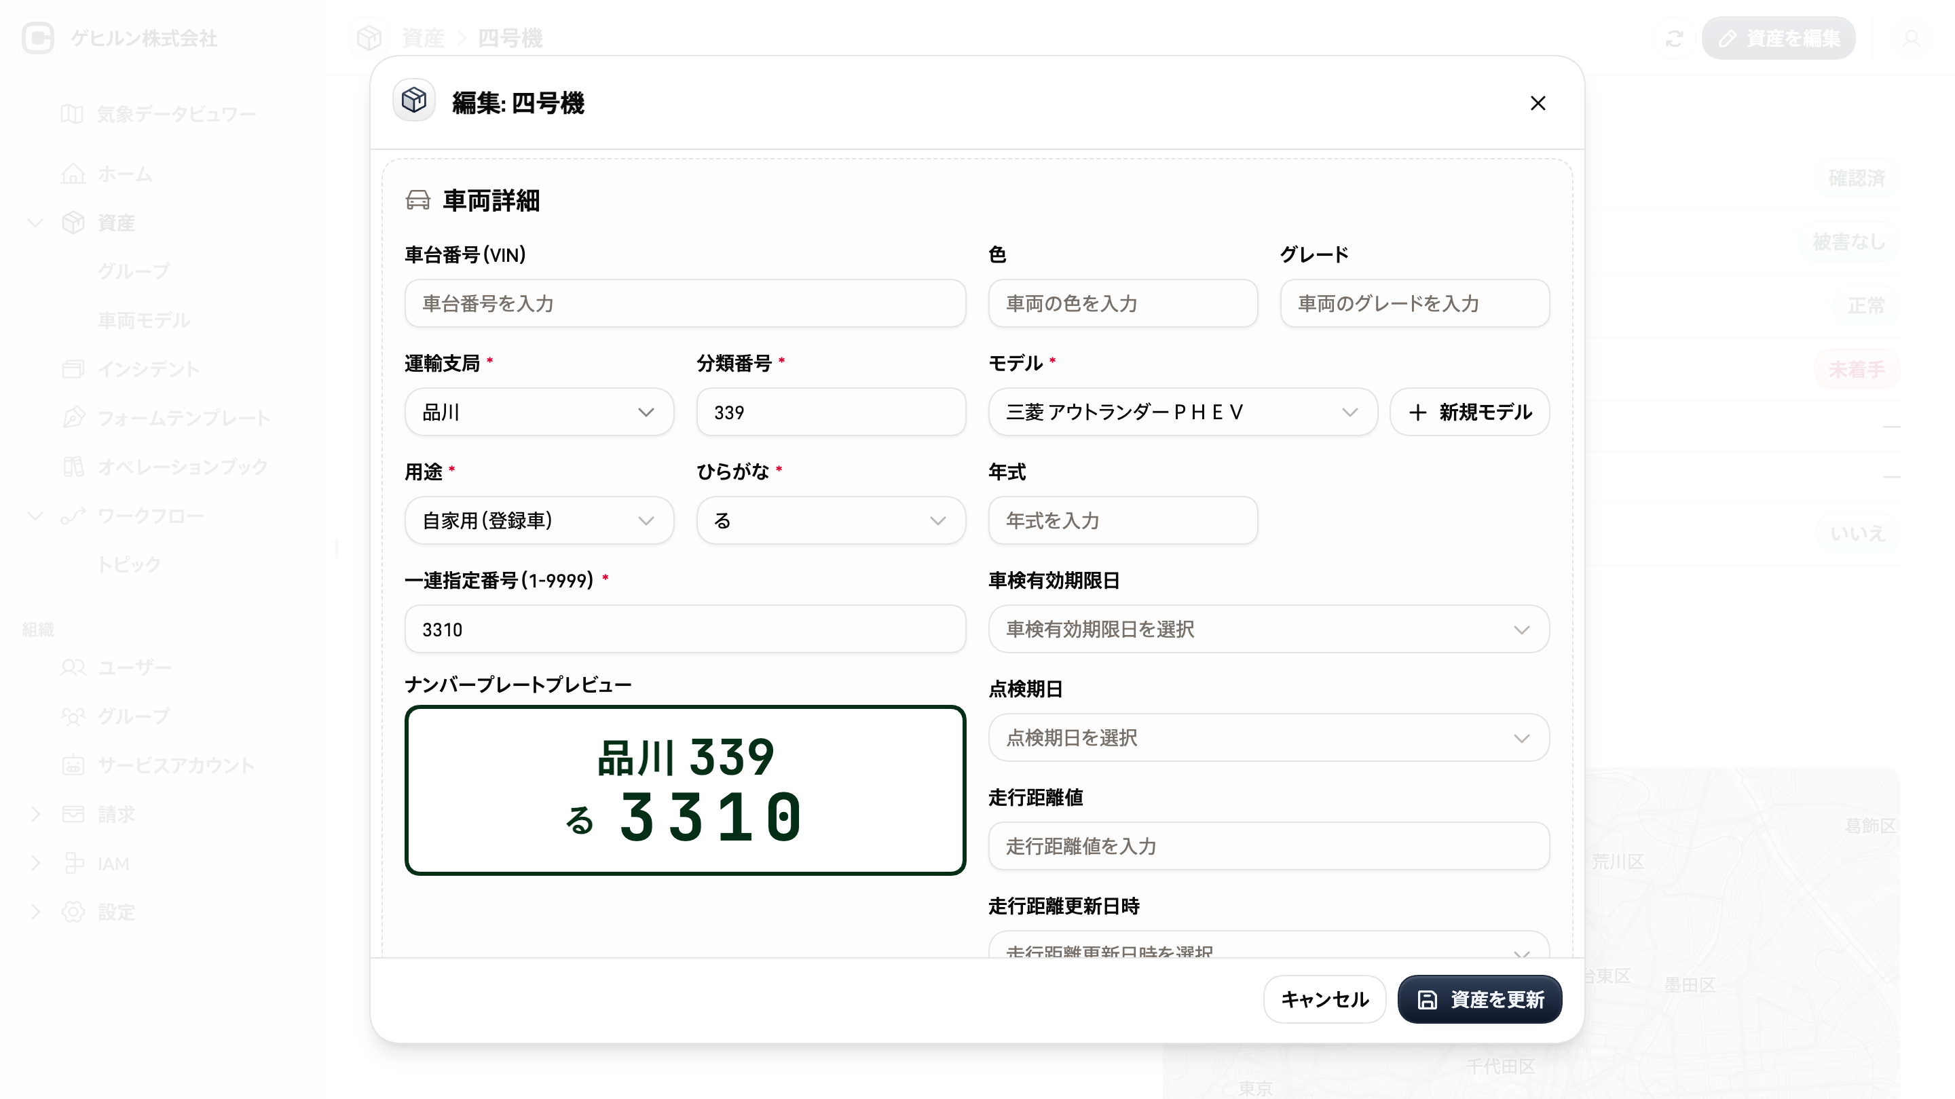The width and height of the screenshot is (1955, 1099).
Task: Click the save icon in 資産を更新 button
Action: coord(1427,1000)
